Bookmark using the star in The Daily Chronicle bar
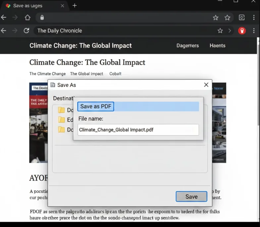The height and width of the screenshot is (227, 260). tap(220, 31)
